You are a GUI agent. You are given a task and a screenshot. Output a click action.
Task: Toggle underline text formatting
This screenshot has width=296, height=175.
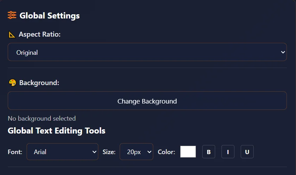247,152
